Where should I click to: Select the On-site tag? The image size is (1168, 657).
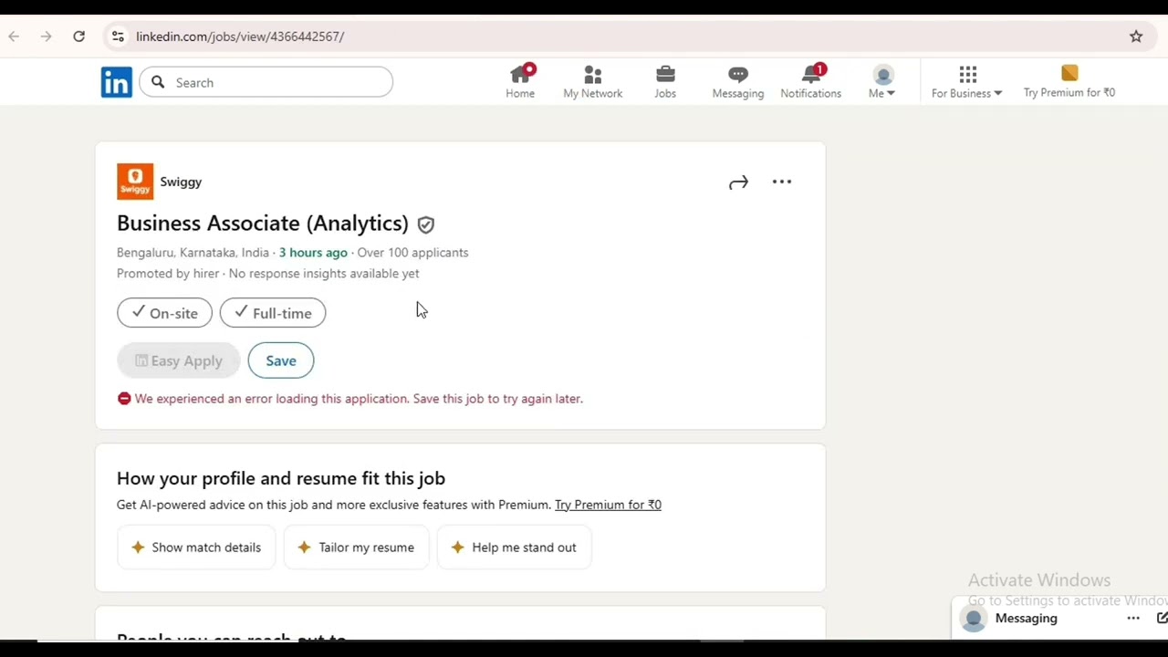[x=164, y=313]
